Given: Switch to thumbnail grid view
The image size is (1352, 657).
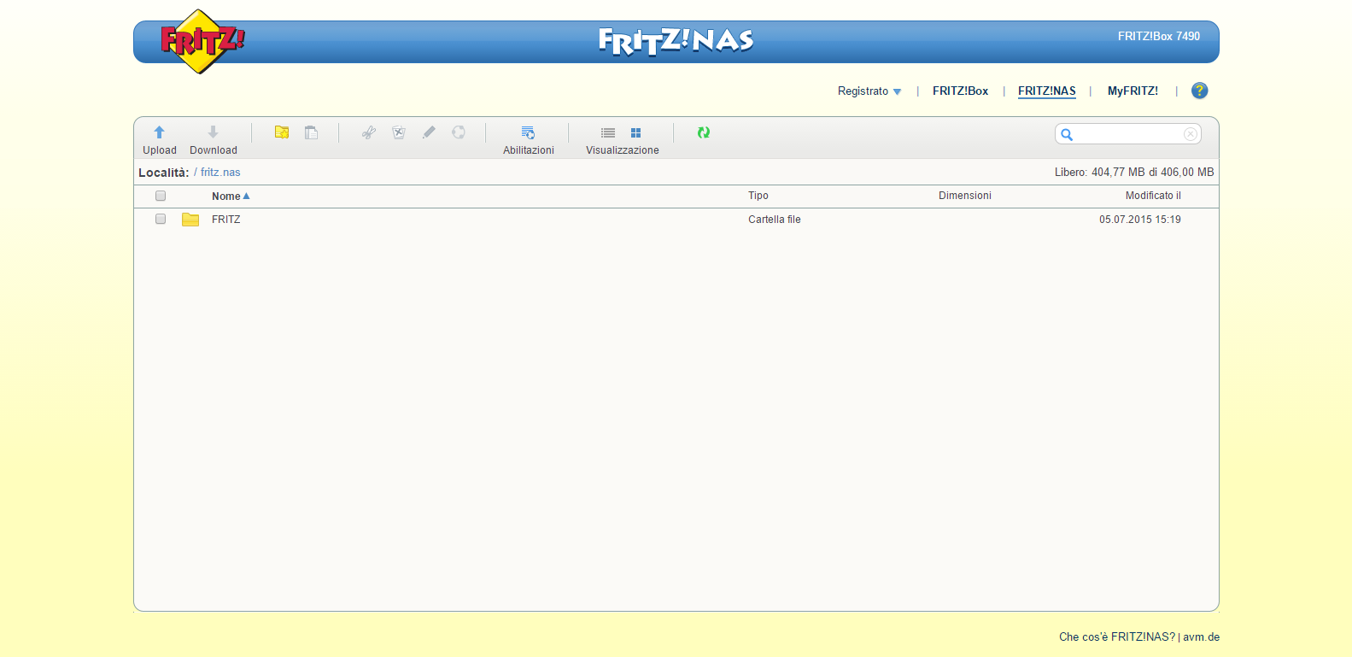Looking at the screenshot, I should point(635,133).
